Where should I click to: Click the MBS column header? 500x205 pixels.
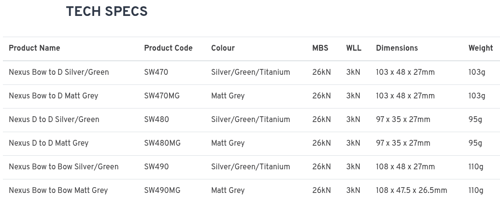[x=320, y=48]
